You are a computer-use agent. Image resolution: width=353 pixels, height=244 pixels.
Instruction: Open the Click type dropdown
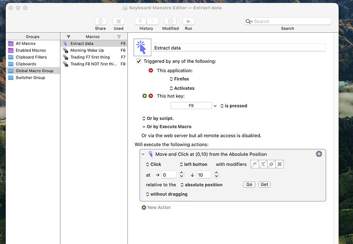coord(153,164)
